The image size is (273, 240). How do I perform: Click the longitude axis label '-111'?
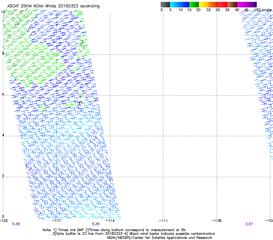pyautogui.click(x=163, y=221)
